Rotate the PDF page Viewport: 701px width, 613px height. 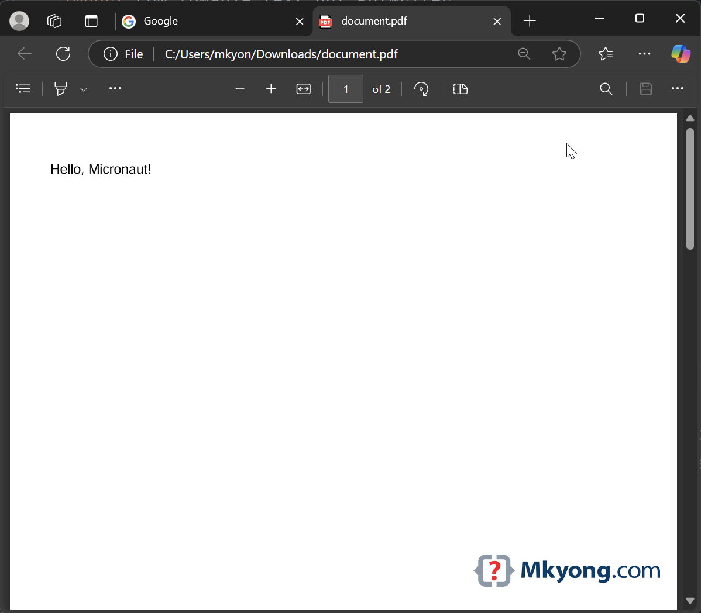tap(421, 89)
